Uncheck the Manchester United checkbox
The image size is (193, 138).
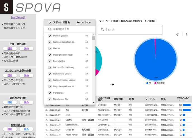pyautogui.click(x=50, y=74)
